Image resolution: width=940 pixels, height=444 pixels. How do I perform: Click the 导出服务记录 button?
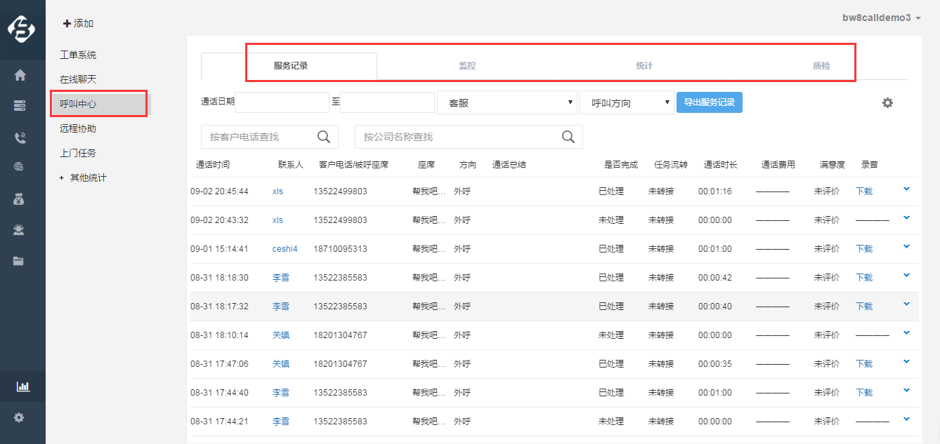[709, 102]
